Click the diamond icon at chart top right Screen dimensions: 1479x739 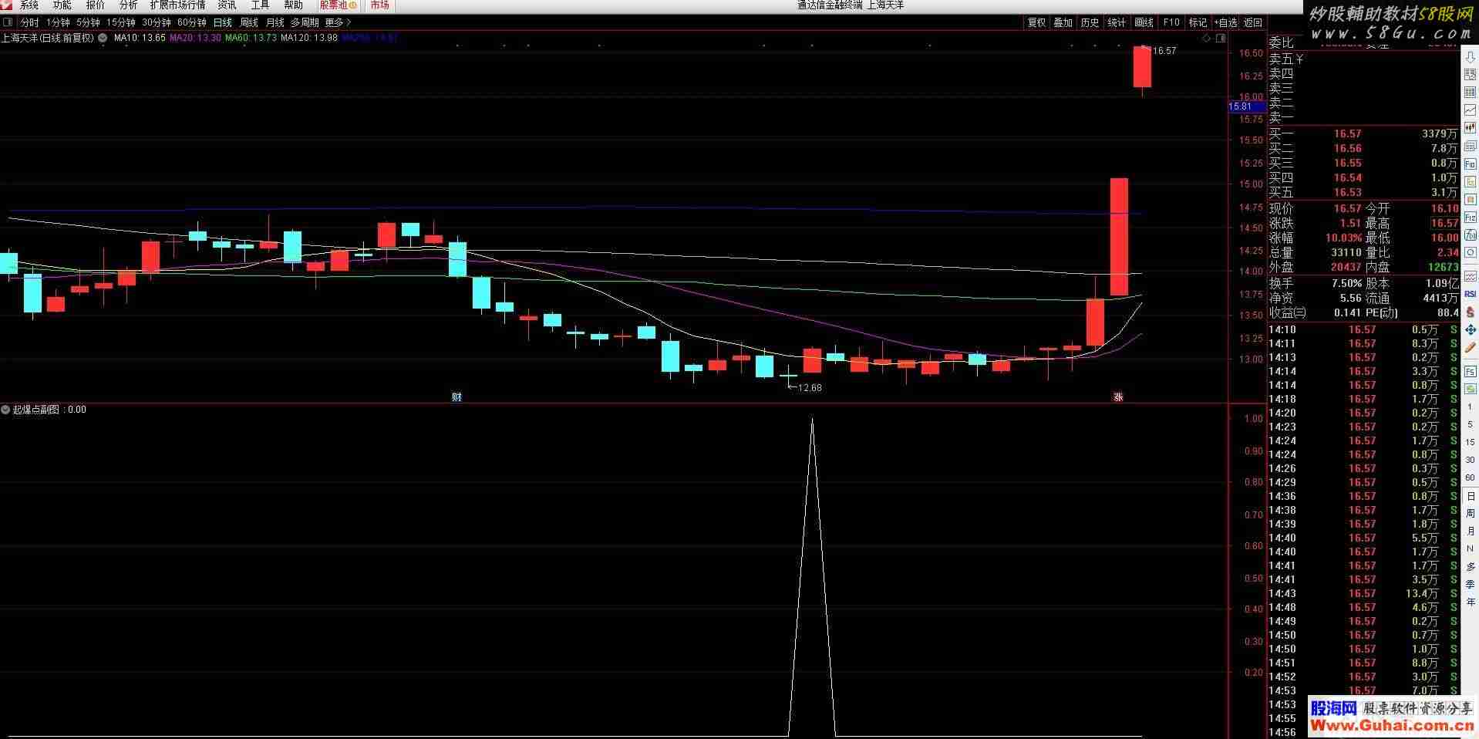click(1206, 37)
